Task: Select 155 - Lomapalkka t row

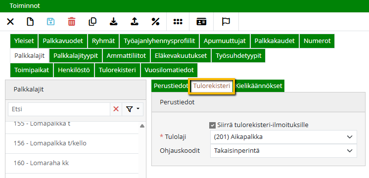Action: tap(72, 127)
